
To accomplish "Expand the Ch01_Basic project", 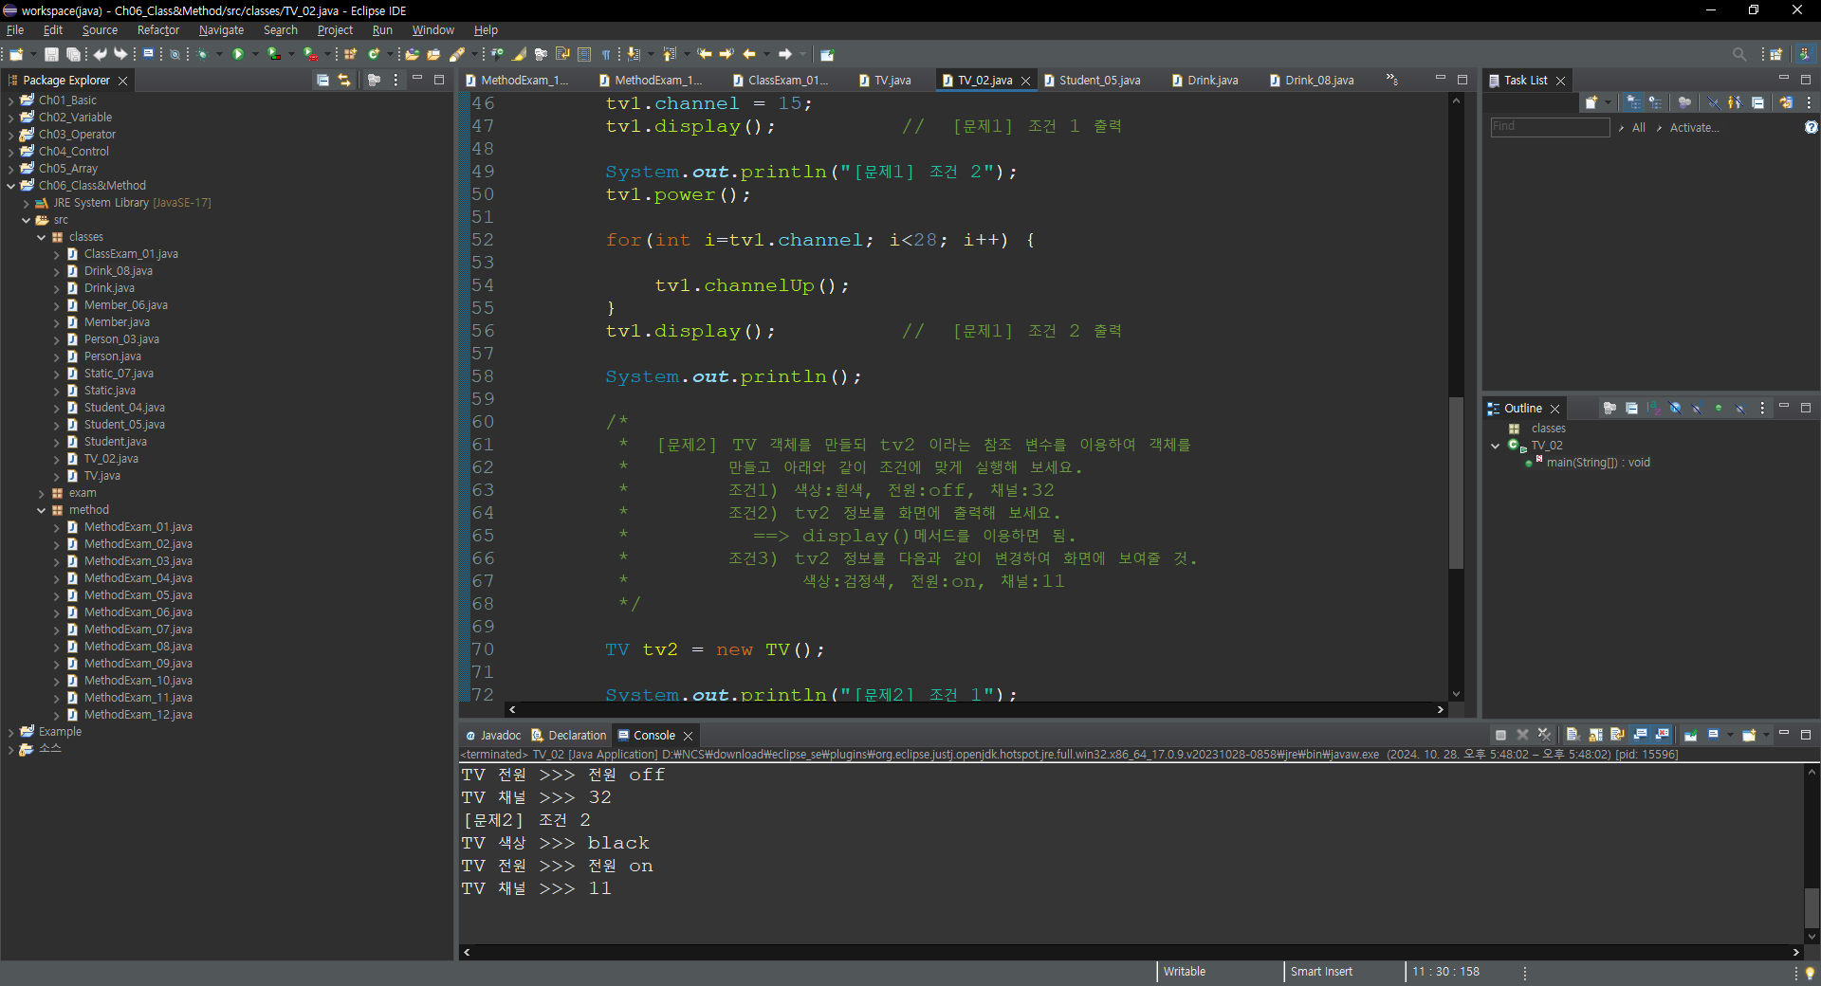I will pyautogui.click(x=10, y=100).
